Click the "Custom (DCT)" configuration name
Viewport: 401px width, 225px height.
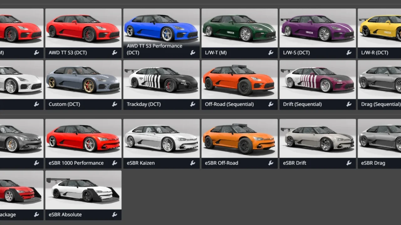64,104
